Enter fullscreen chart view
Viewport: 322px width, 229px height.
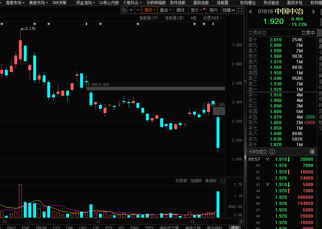pos(240,10)
